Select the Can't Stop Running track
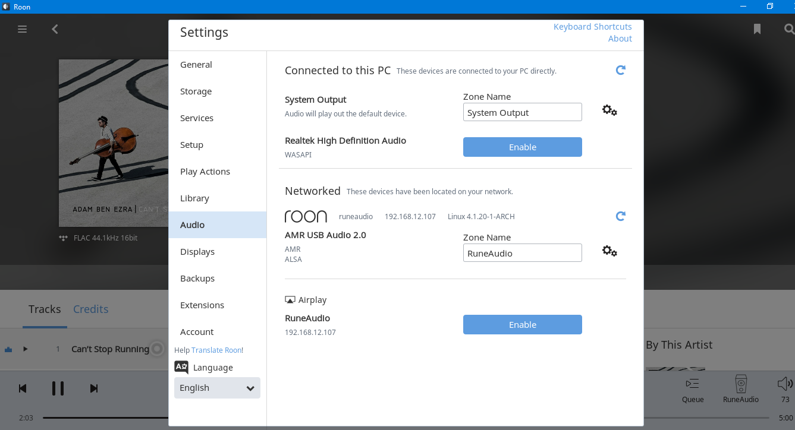Viewport: 795px width, 430px height. 110,349
